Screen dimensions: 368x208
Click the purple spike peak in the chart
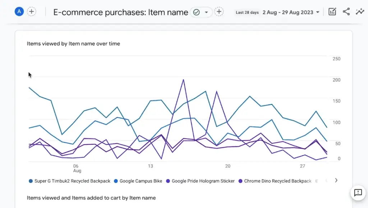tap(184, 80)
